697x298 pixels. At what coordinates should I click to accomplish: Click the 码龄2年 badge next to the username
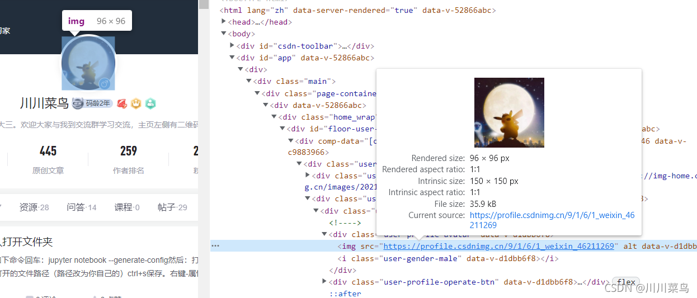point(99,103)
